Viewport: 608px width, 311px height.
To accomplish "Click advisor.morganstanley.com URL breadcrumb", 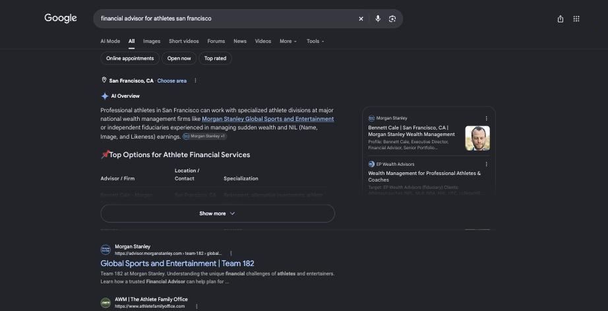I will (168, 254).
